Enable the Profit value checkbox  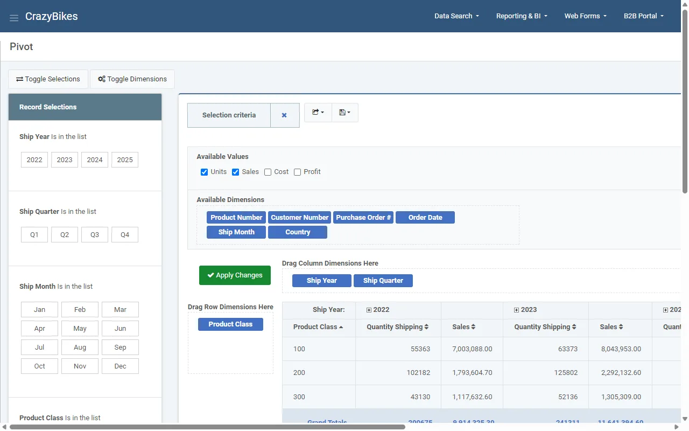pyautogui.click(x=297, y=172)
